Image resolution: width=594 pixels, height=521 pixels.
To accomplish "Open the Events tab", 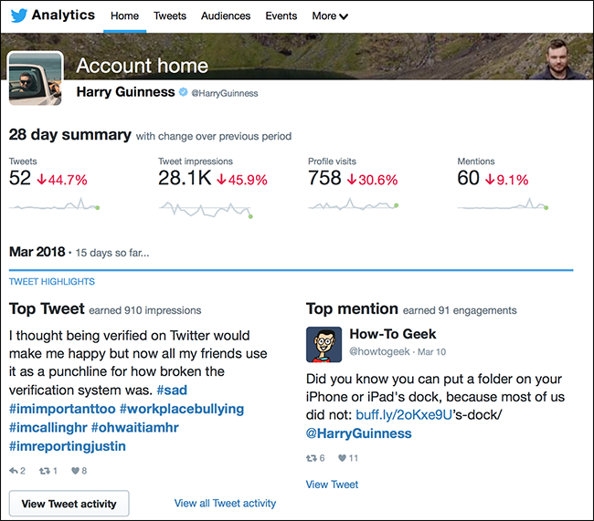I will [x=281, y=16].
